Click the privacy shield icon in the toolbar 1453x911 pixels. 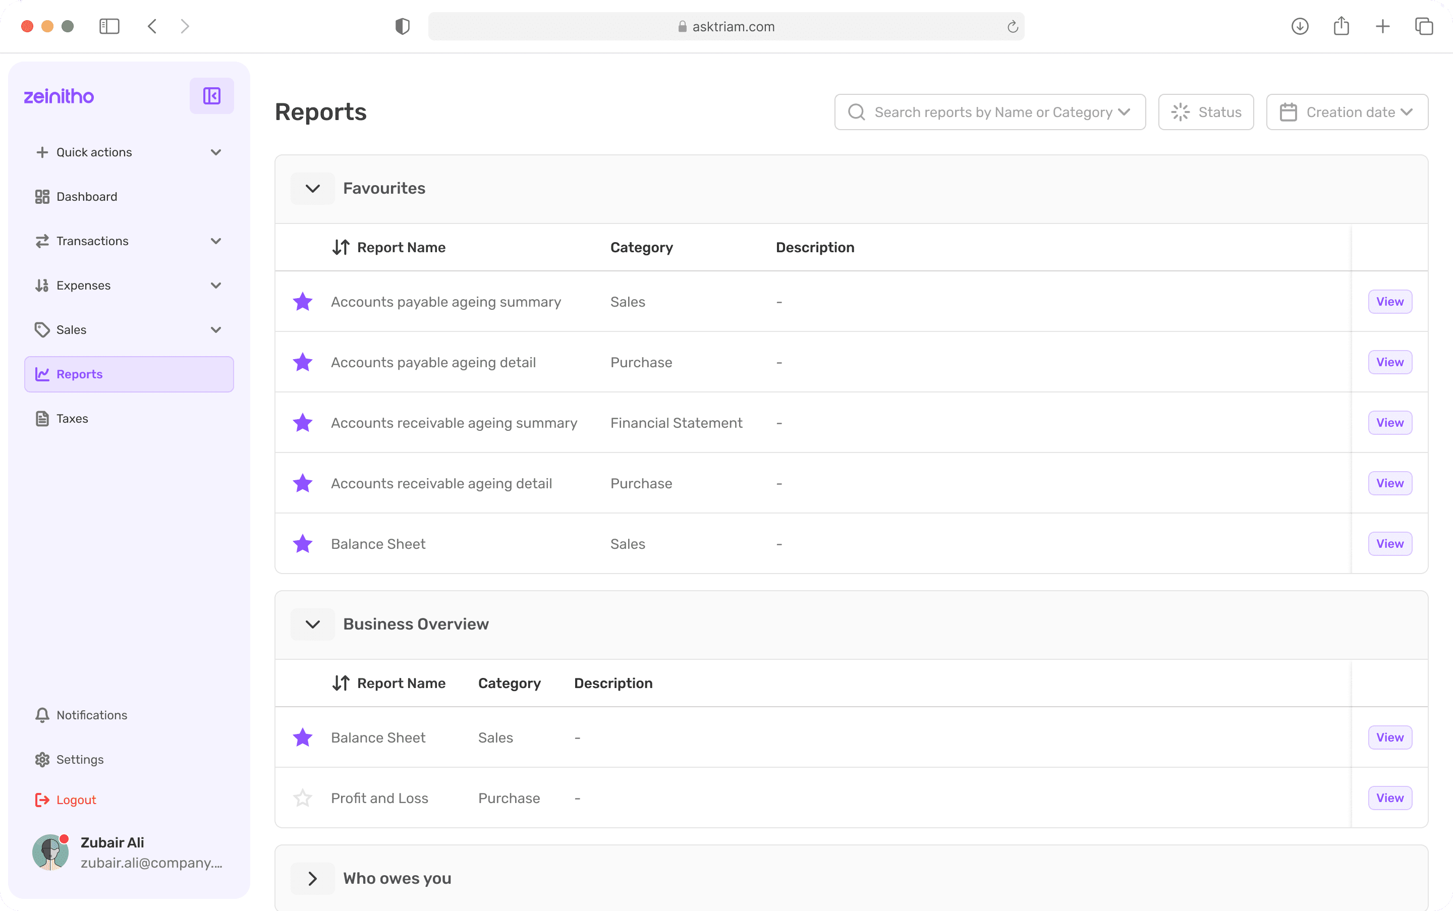[x=402, y=27]
